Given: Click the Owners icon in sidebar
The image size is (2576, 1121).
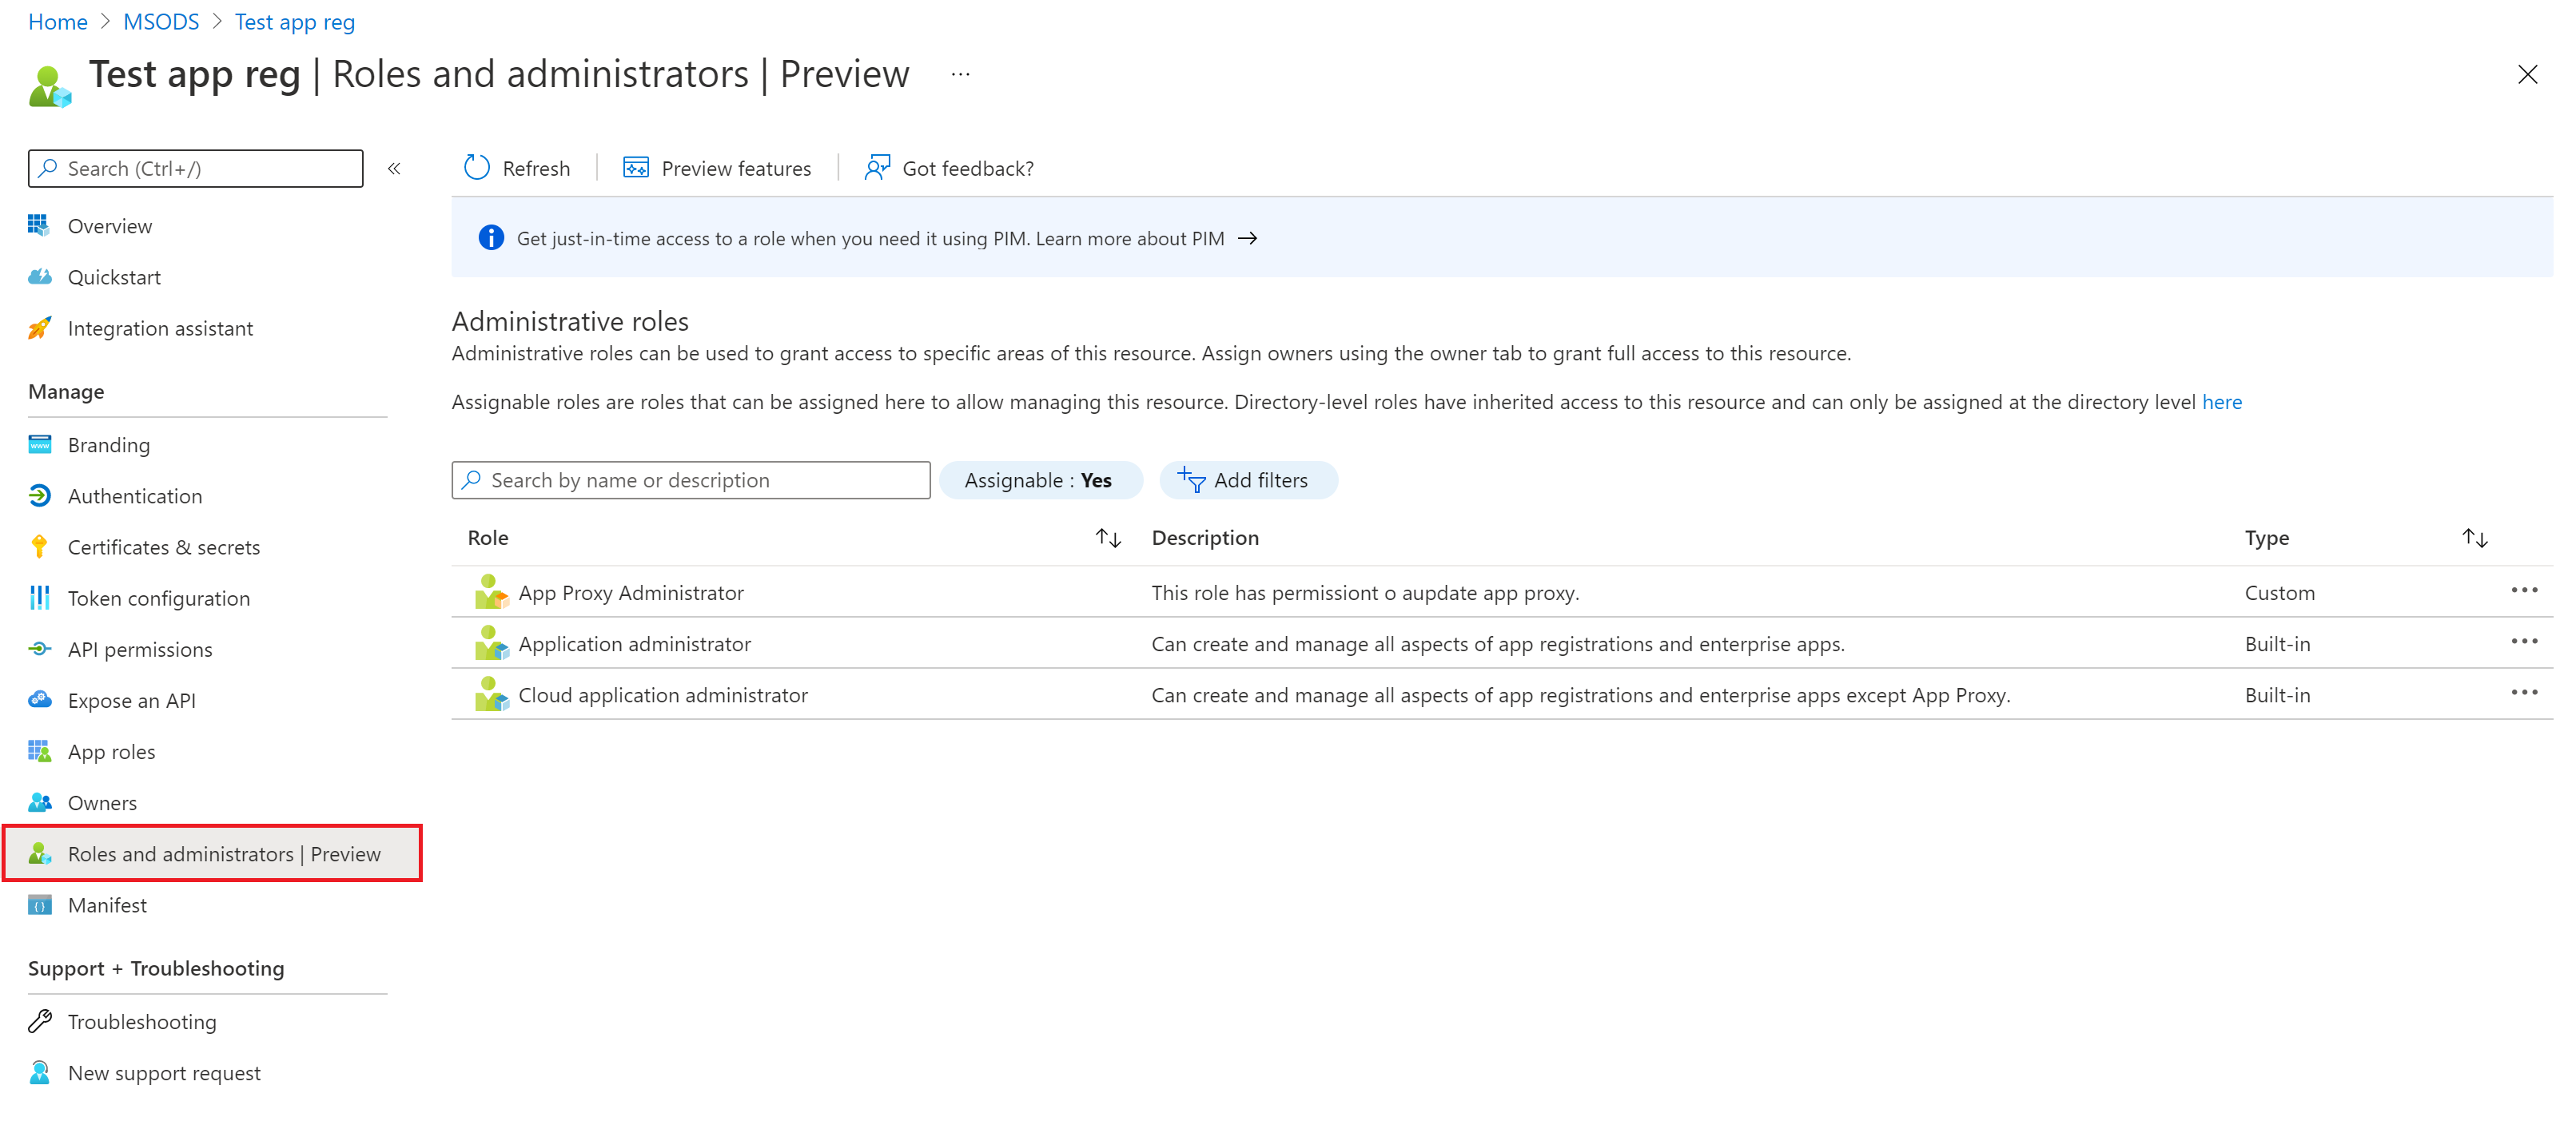Looking at the screenshot, I should tap(39, 801).
